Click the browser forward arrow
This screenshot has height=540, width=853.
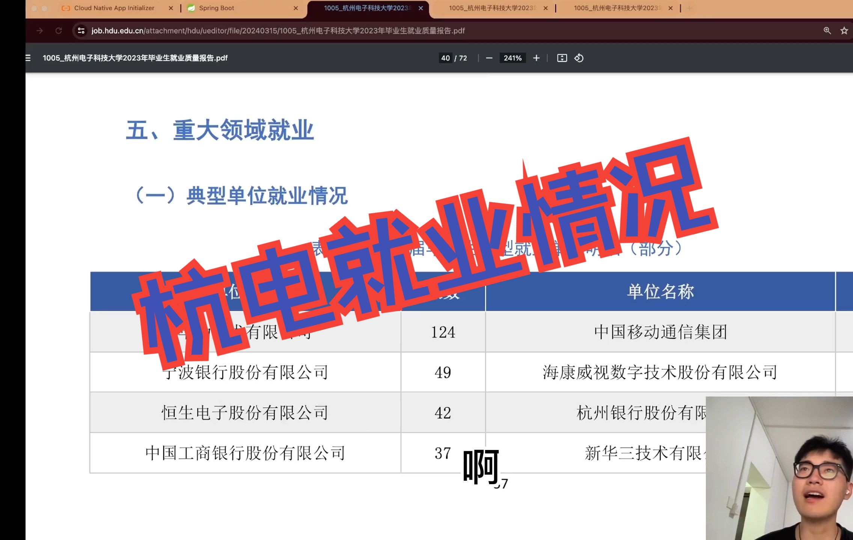[x=39, y=30]
